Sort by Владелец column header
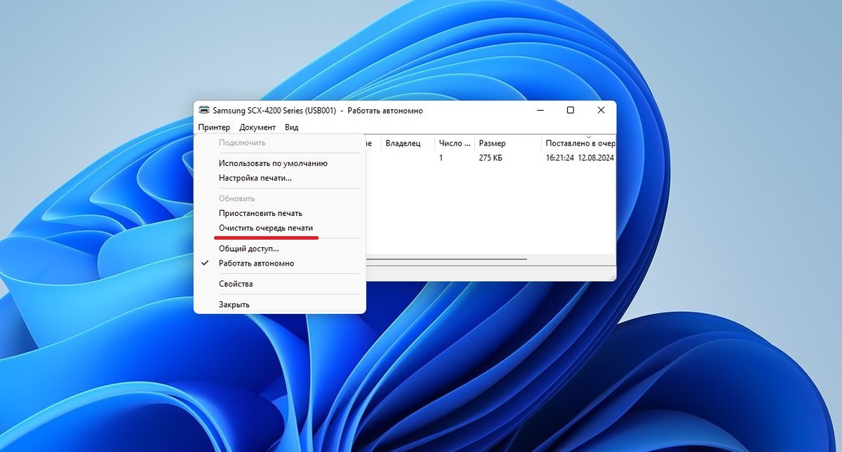The image size is (842, 452). pos(408,143)
